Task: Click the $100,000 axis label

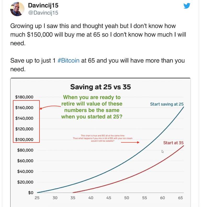Action: pyautogui.click(x=24, y=139)
